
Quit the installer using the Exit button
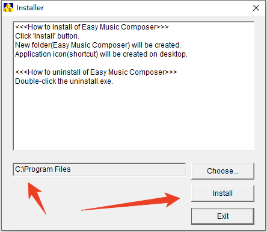click(x=222, y=216)
